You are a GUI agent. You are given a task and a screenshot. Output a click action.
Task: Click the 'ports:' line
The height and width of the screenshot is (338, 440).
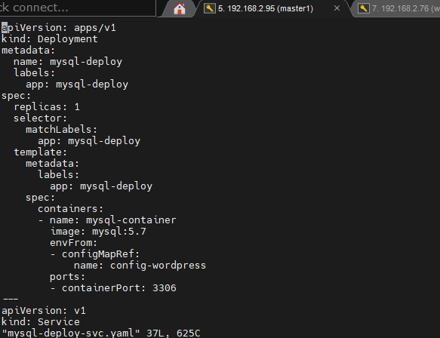(67, 277)
